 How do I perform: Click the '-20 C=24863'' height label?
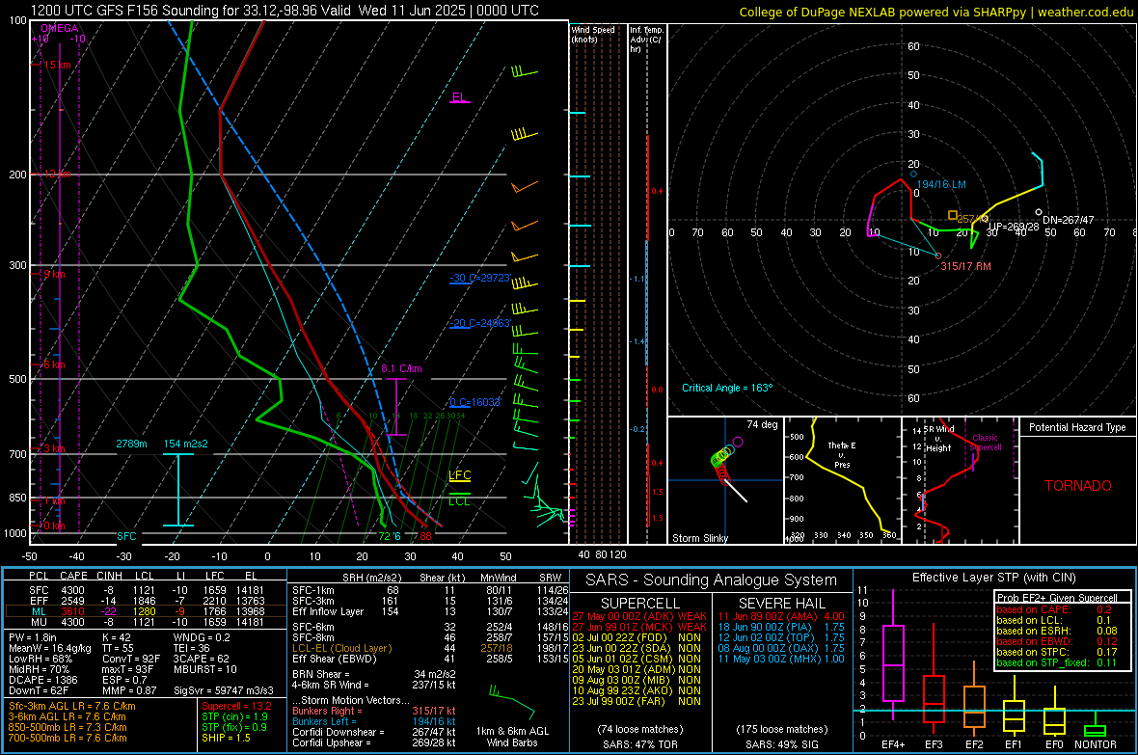[480, 323]
